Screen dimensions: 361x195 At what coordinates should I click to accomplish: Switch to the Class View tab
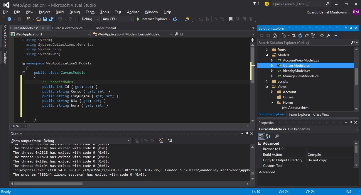coord(321,114)
